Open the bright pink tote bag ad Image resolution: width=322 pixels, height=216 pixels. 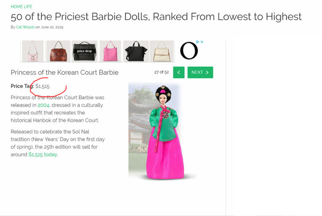(110, 51)
